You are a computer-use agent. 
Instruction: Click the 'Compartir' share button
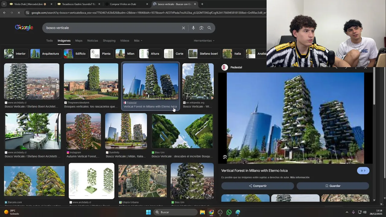[x=258, y=186]
